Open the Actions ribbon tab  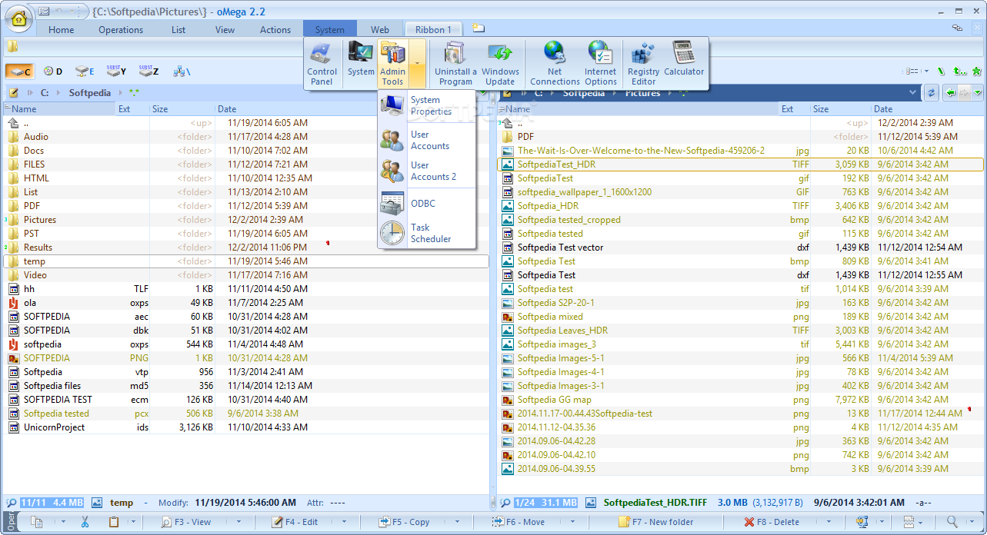click(275, 30)
